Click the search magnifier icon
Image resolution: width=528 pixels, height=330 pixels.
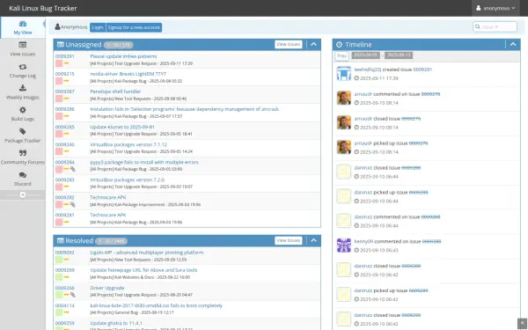tap(478, 26)
